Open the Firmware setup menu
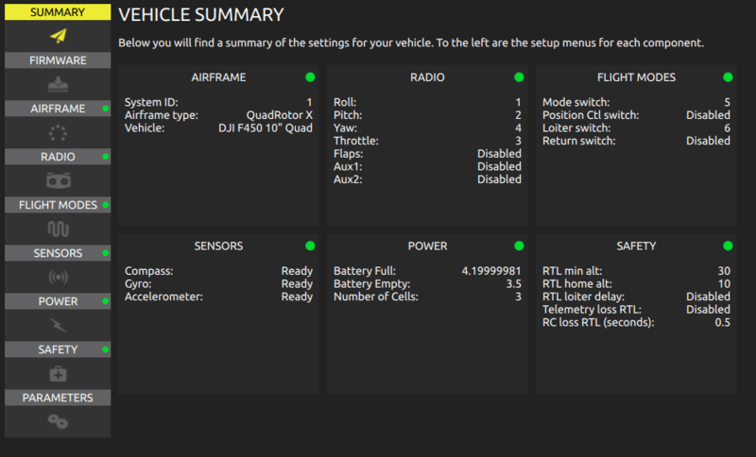 (58, 60)
